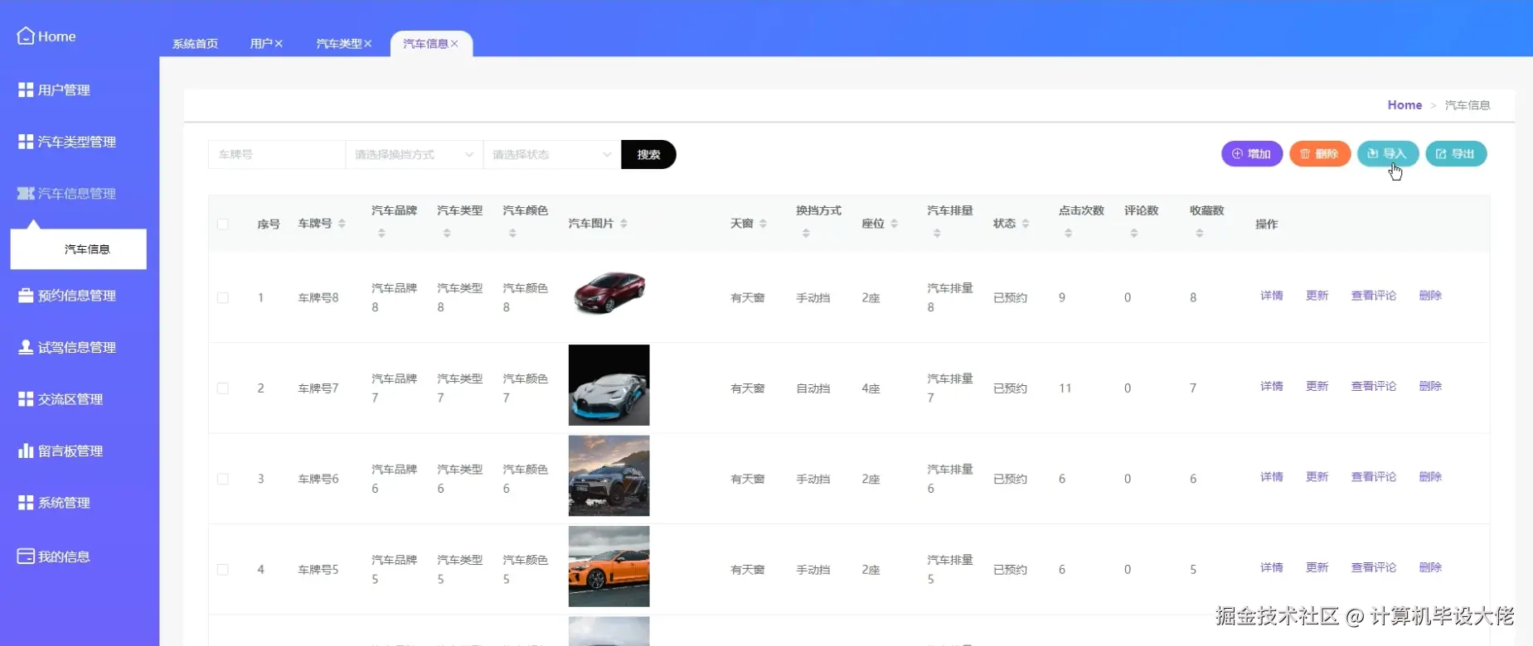Open 预约信息管理 in the sidebar
The image size is (1533, 646).
click(77, 295)
